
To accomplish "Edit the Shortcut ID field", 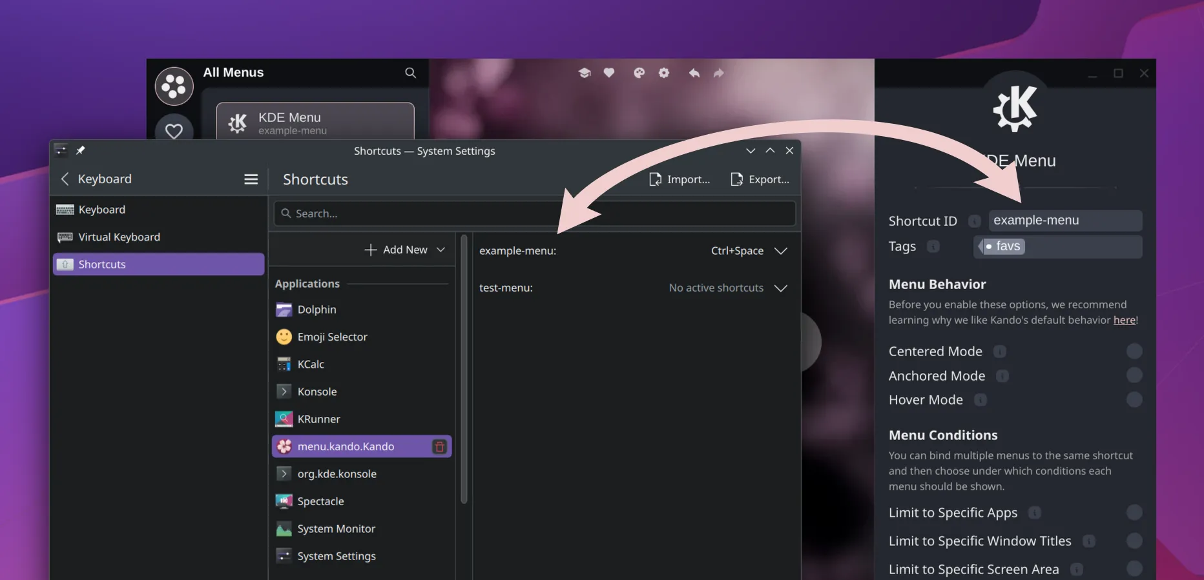I will click(x=1065, y=221).
